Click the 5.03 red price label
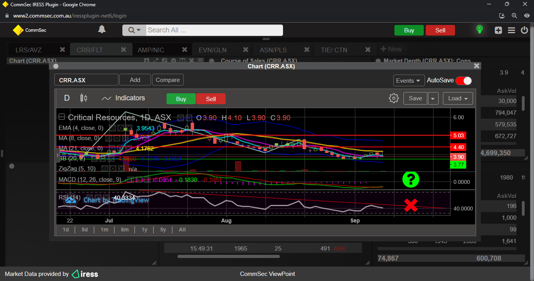Image resolution: width=534 pixels, height=281 pixels. tap(458, 135)
